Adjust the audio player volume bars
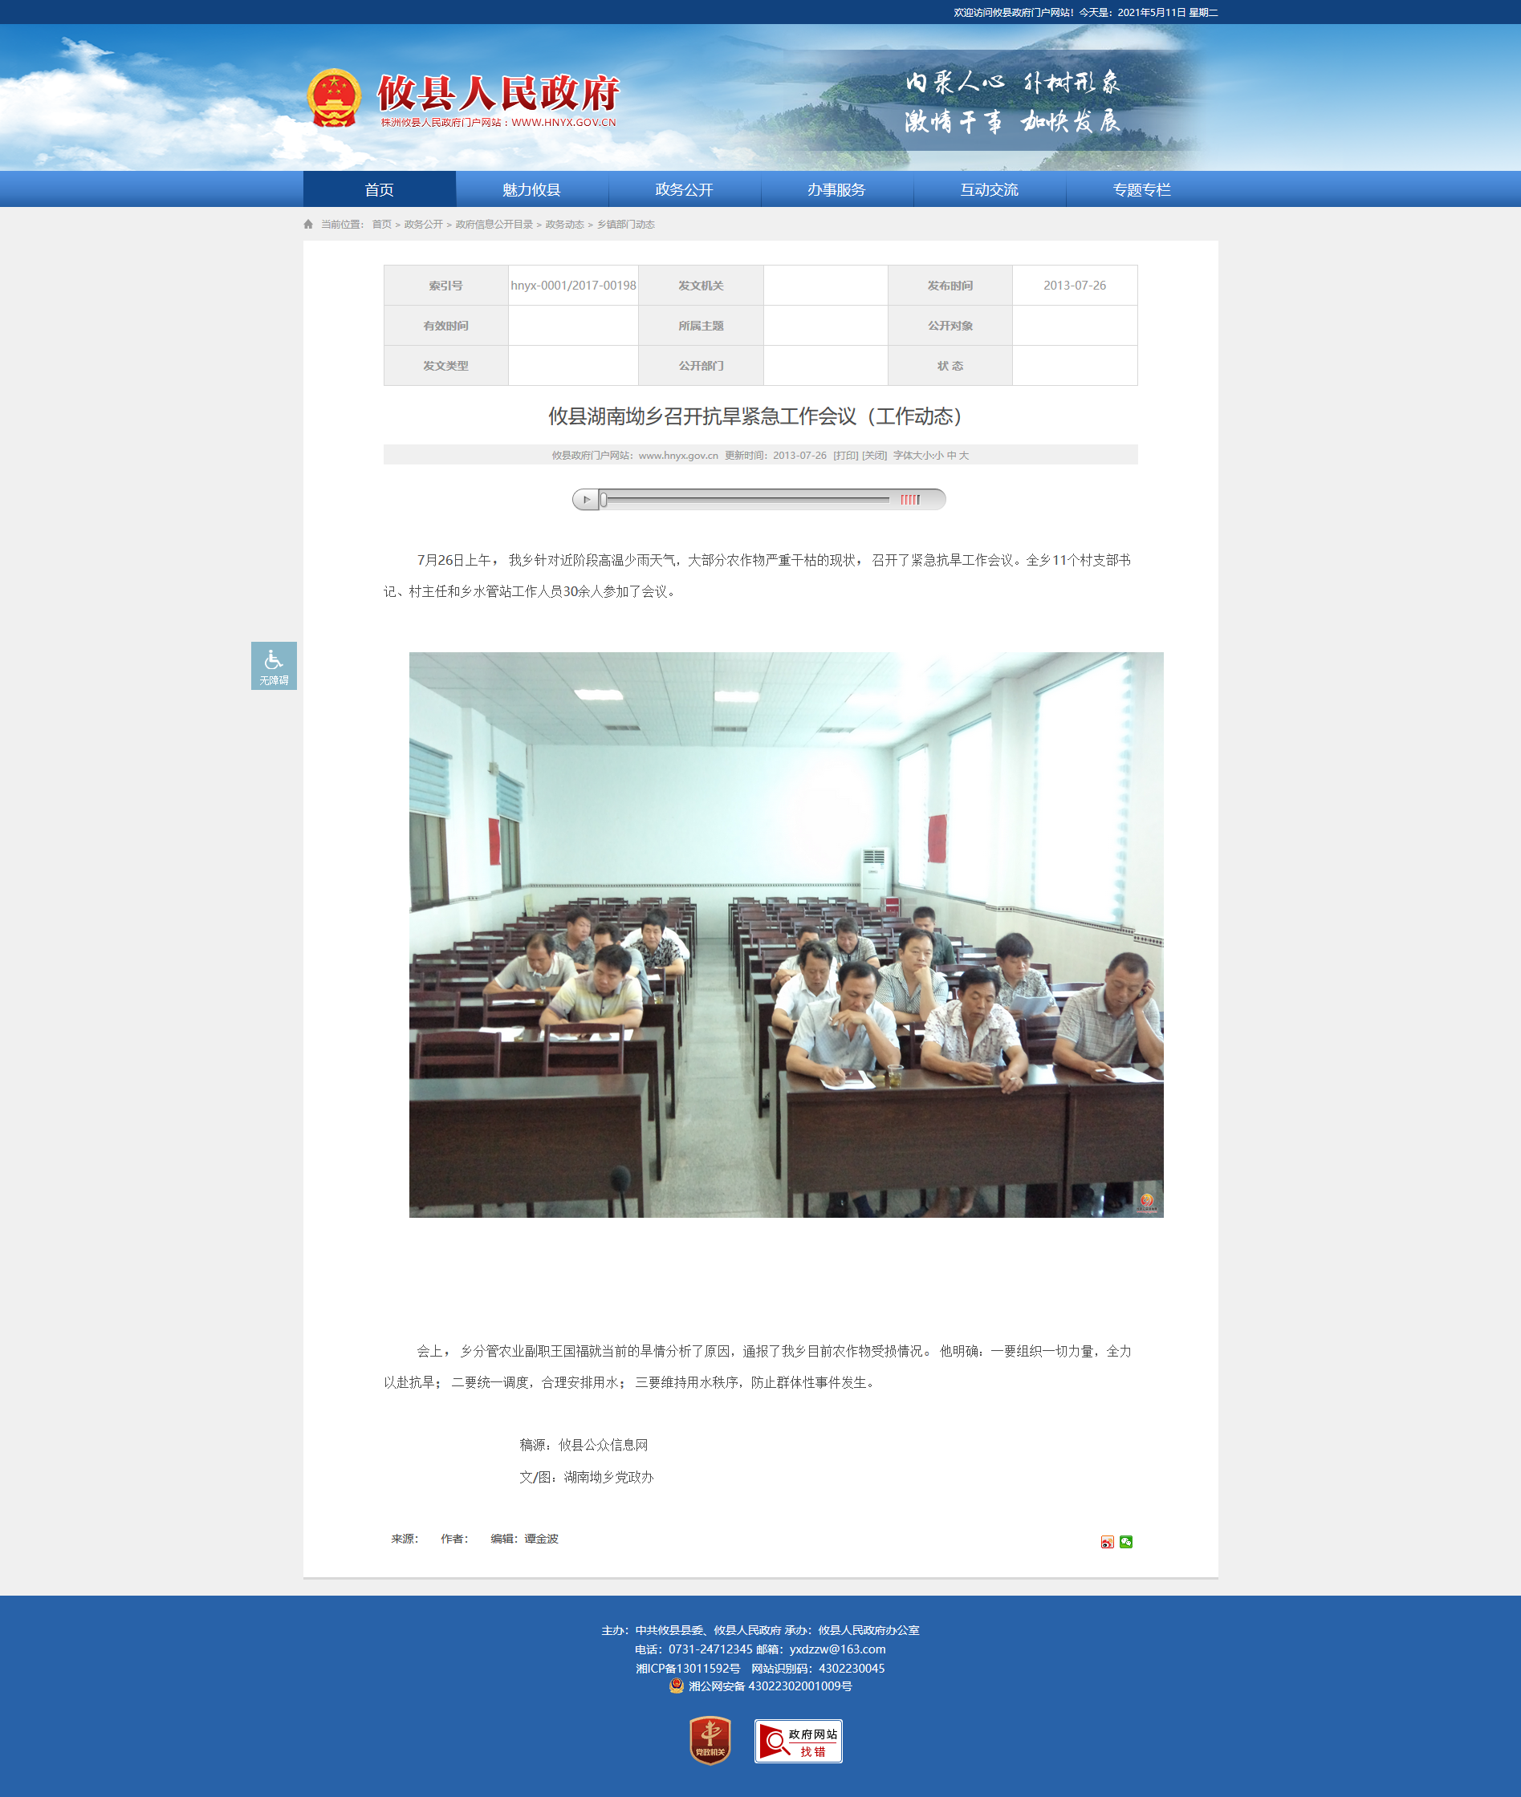The image size is (1521, 1797). tap(910, 500)
